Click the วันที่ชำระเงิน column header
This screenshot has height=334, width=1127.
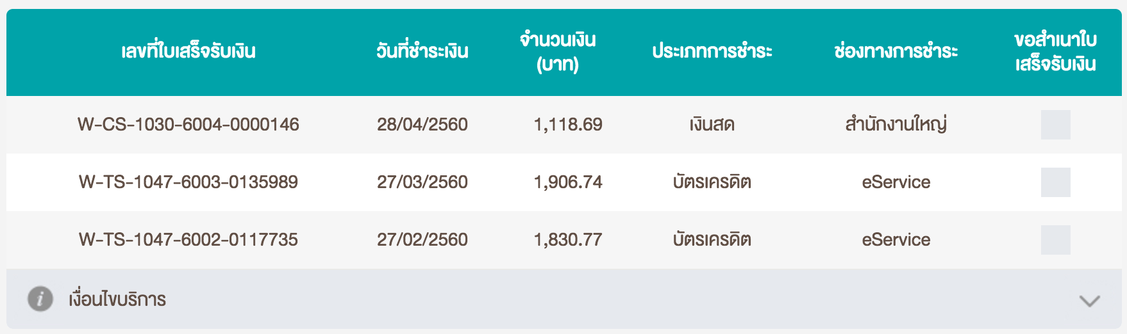point(422,51)
